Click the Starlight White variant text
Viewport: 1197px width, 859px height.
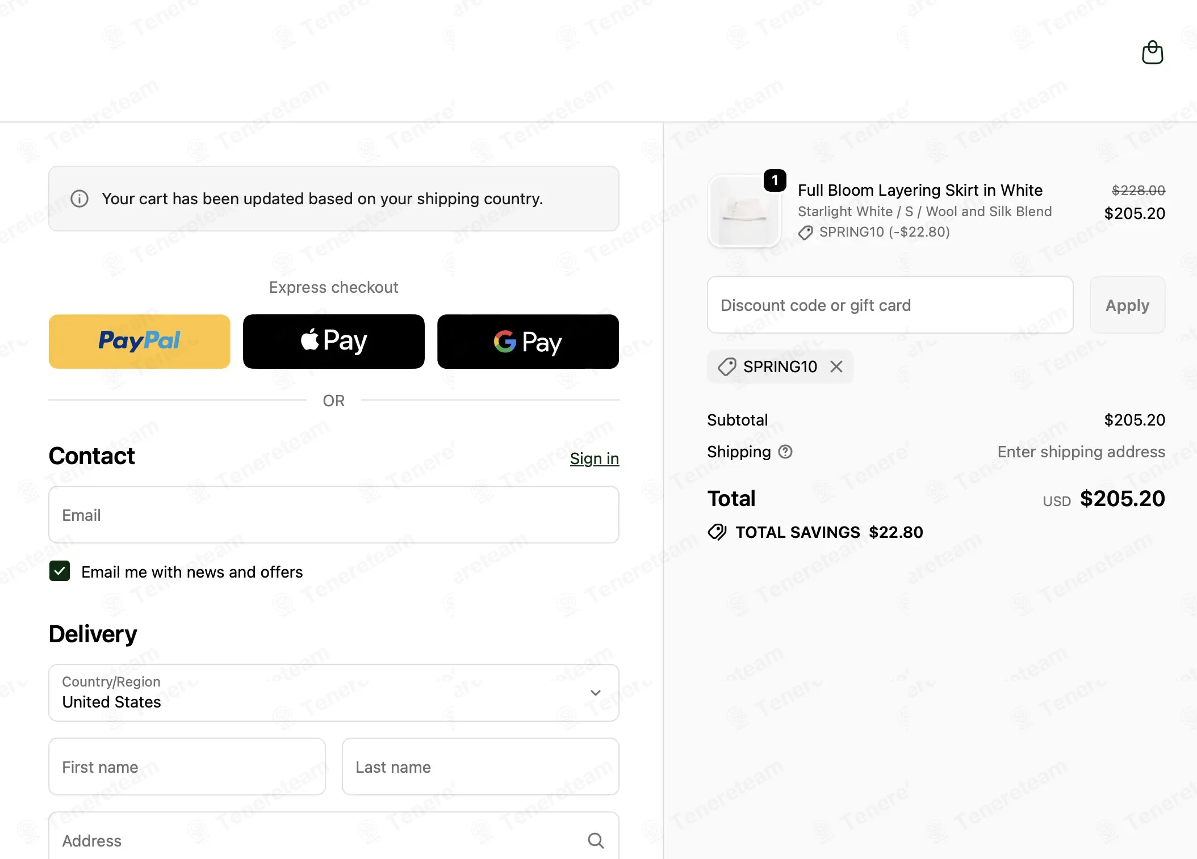click(x=925, y=212)
